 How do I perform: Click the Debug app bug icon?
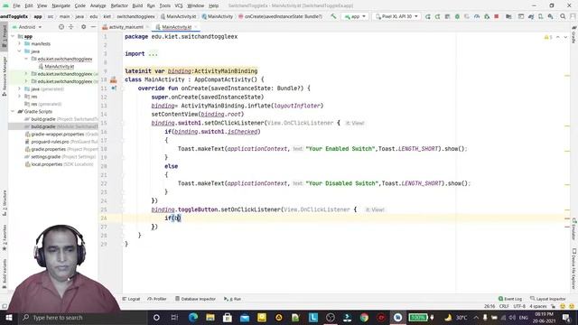point(457,16)
